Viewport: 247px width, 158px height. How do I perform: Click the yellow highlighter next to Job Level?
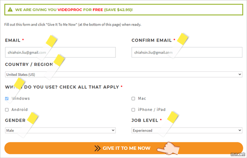tap(172, 117)
